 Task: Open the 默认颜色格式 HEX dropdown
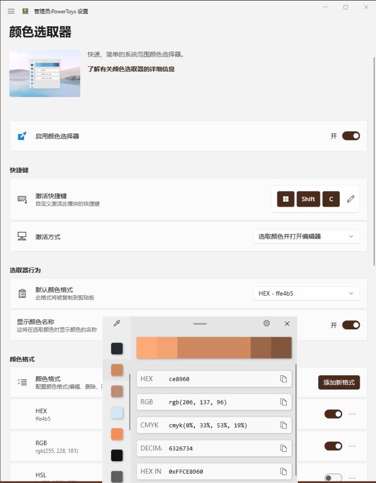tap(306, 293)
